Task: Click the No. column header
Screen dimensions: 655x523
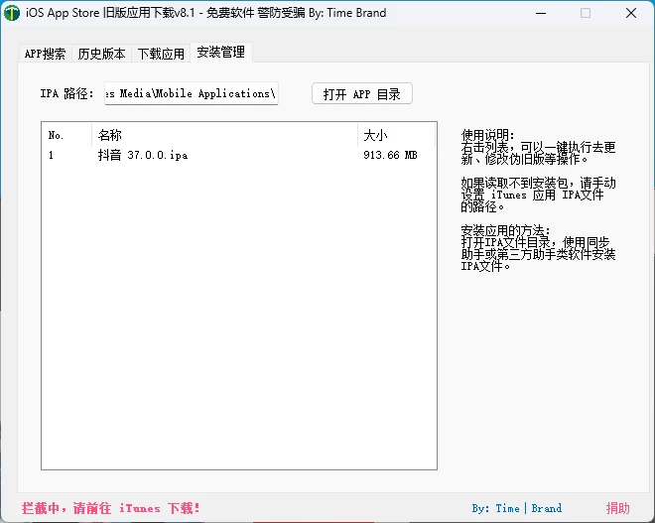Action: (x=67, y=135)
